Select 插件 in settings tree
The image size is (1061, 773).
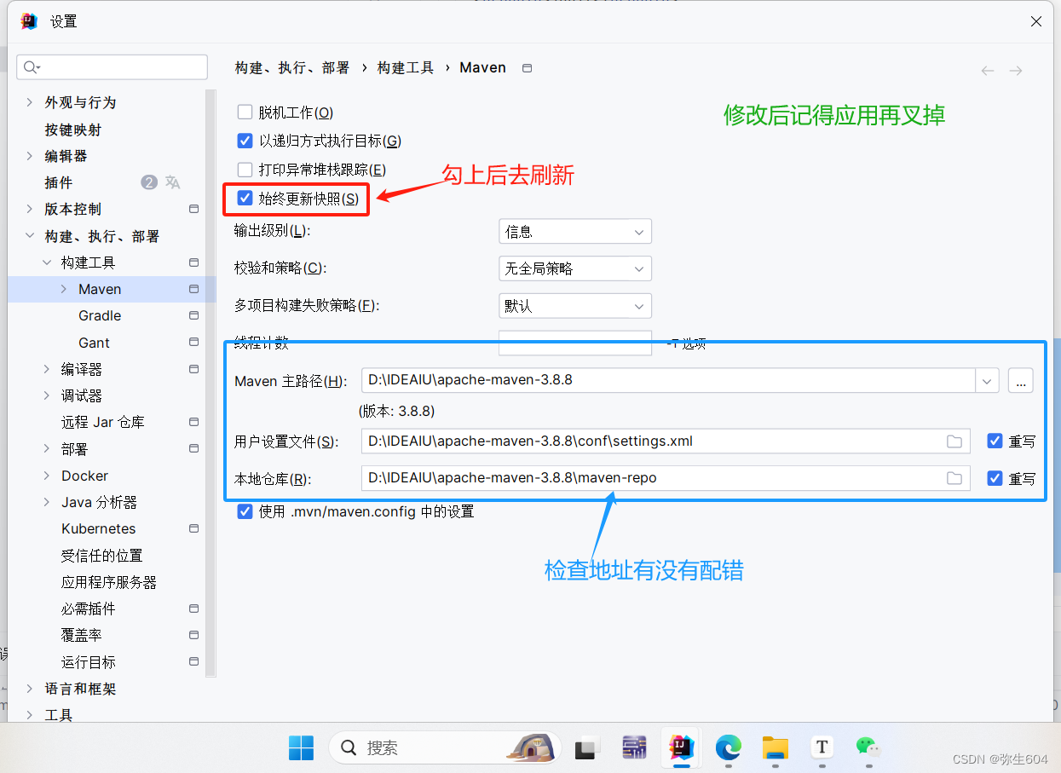coord(59,182)
